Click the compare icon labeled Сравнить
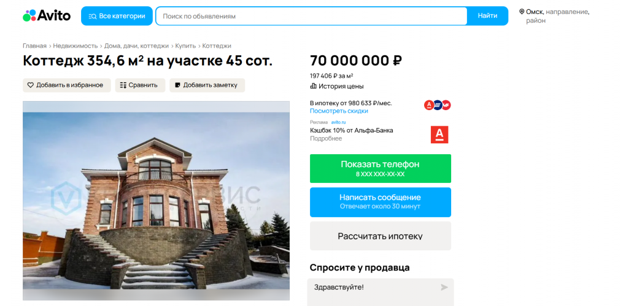Screen dimensions: 626x306 coord(123,85)
